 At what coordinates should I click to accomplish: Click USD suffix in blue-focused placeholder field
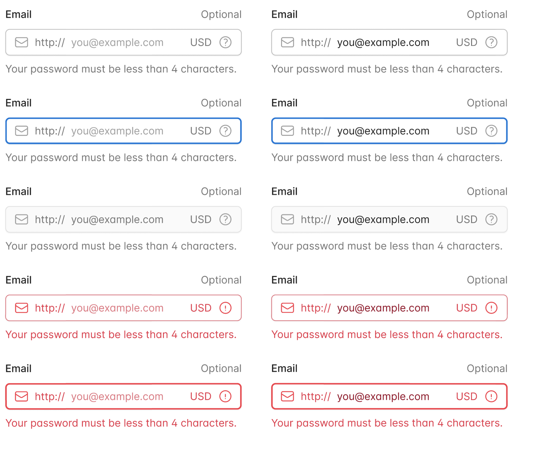click(x=201, y=131)
